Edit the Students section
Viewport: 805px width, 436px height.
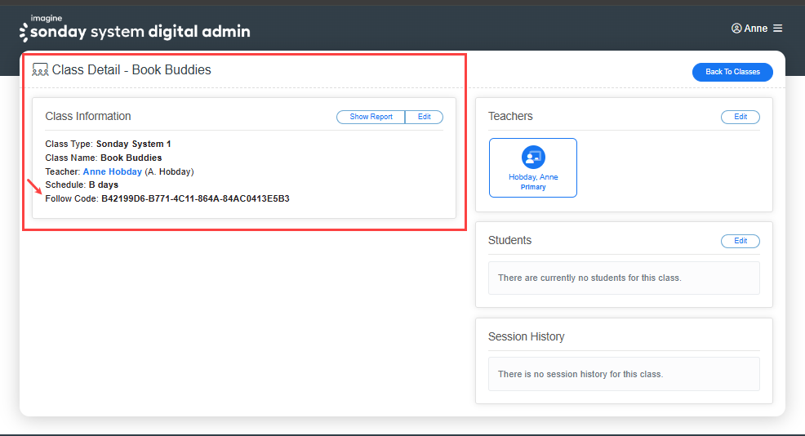click(x=741, y=241)
